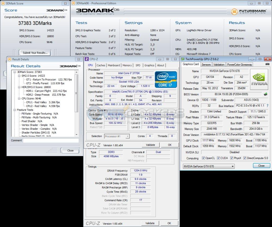Click the Core Speed 5016.18 MHz value
The image size is (272, 227).
[x=115, y=114]
